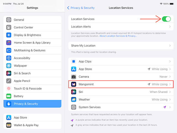177x133 pixels.
Task: Tap the Mangomint app icon
Action: click(x=74, y=84)
